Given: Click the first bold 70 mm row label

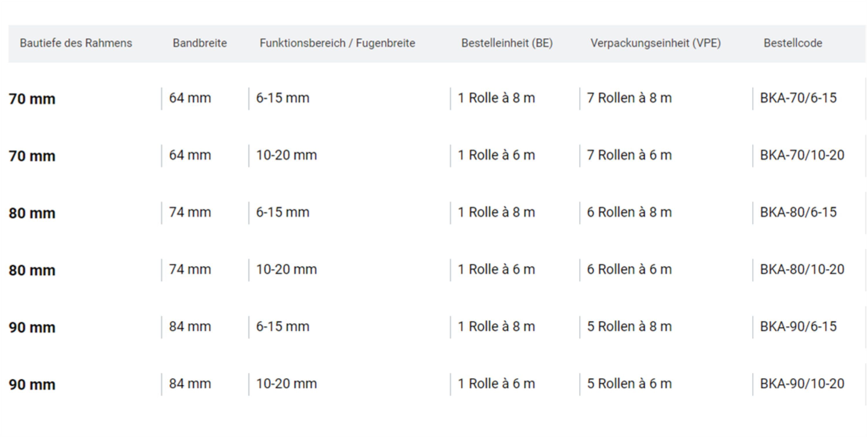Looking at the screenshot, I should [32, 99].
